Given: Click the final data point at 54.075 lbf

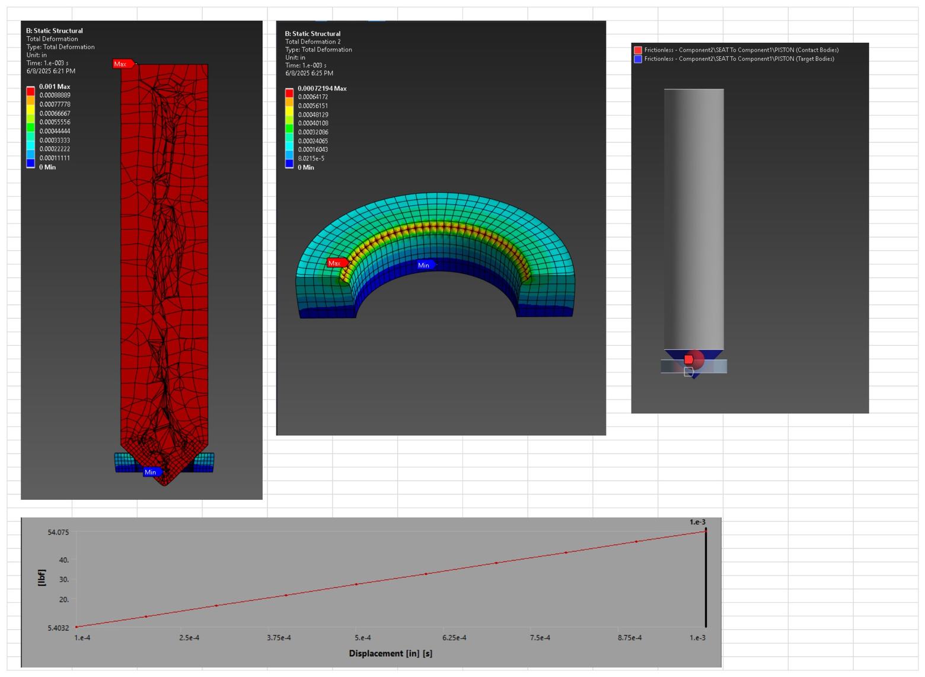Looking at the screenshot, I should [x=706, y=531].
